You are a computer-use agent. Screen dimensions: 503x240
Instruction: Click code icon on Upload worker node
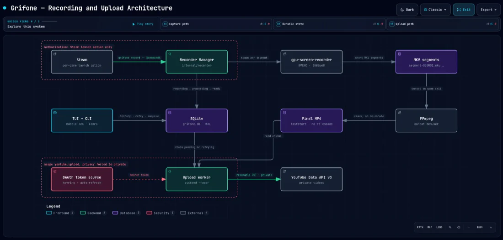(170, 172)
